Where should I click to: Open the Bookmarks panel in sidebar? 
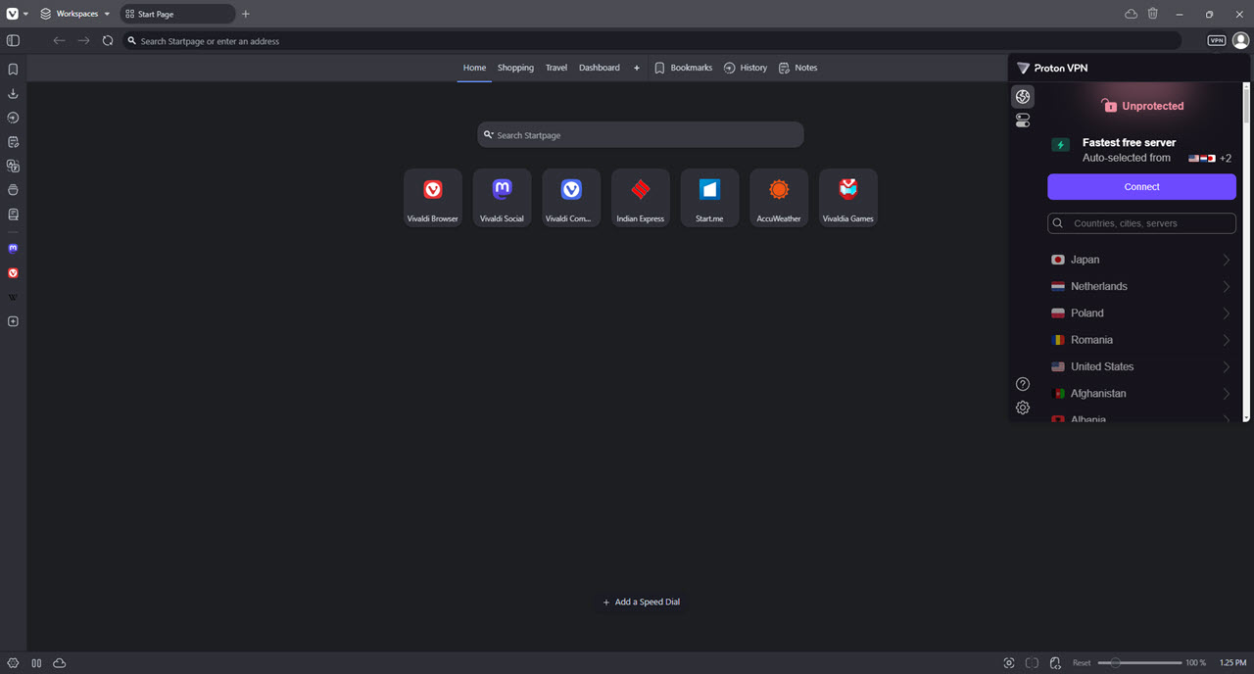tap(13, 70)
